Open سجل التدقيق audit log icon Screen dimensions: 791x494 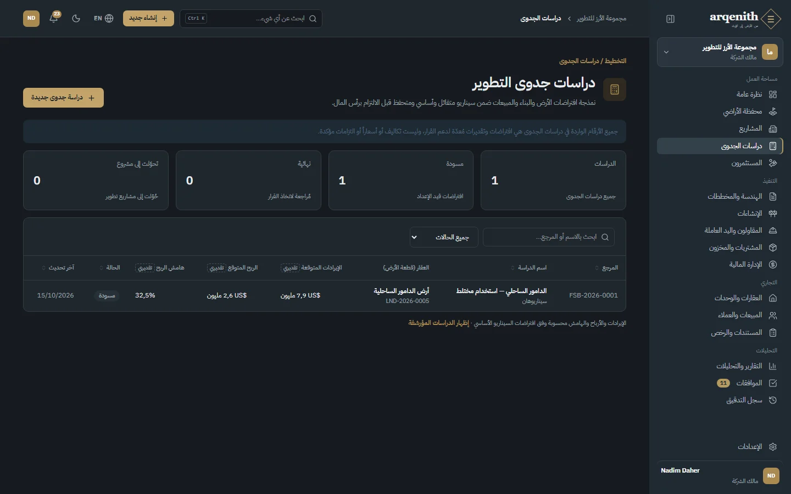(x=773, y=400)
